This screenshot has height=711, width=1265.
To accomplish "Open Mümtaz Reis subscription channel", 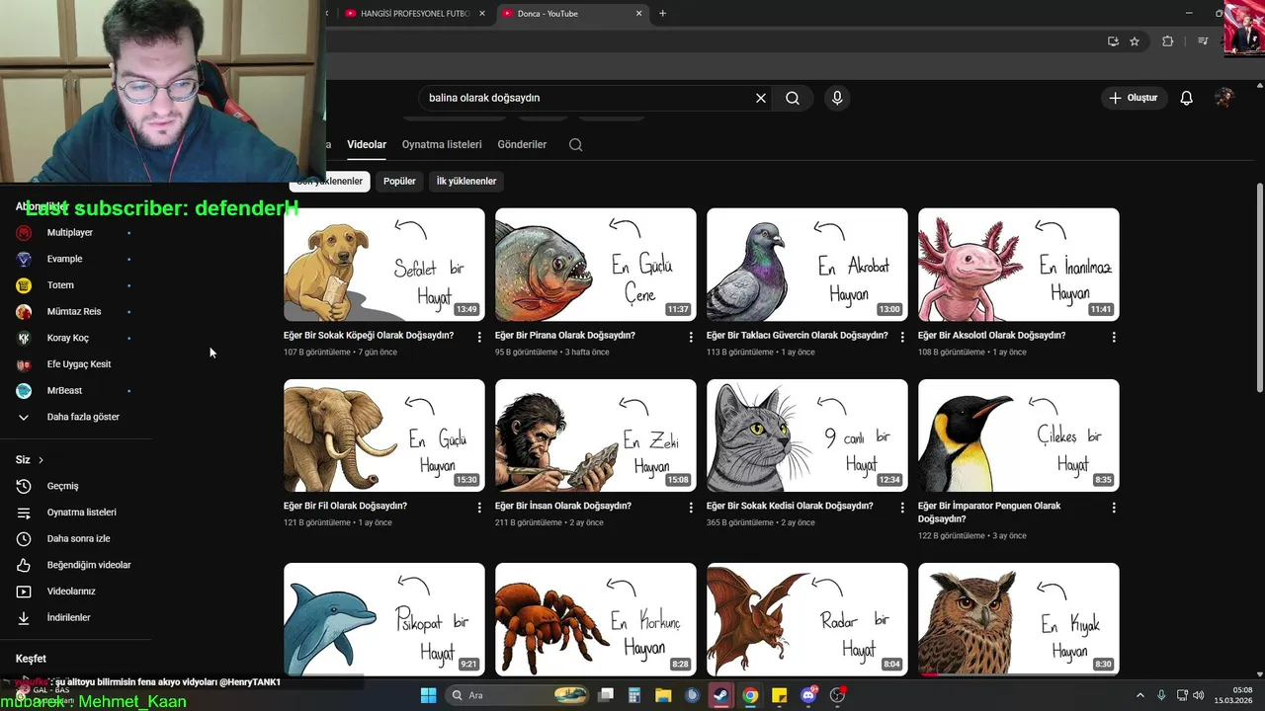I will [x=75, y=311].
